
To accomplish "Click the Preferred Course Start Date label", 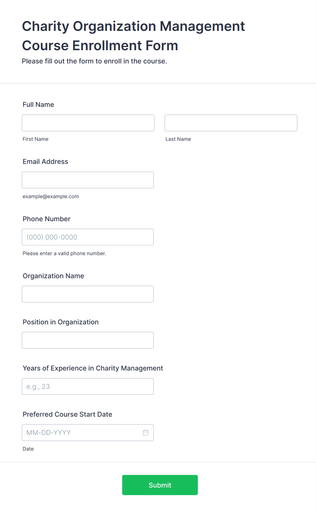I will 67,414.
